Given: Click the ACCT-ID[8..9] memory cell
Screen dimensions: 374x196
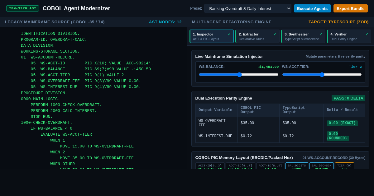Looking at the screenshot, I should coord(270,166).
